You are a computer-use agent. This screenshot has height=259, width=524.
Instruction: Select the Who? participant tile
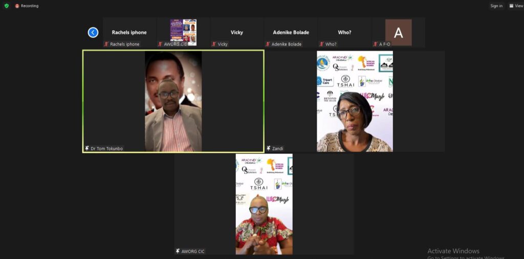pyautogui.click(x=344, y=32)
